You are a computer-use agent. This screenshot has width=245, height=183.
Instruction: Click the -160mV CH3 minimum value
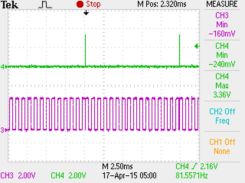222,34
